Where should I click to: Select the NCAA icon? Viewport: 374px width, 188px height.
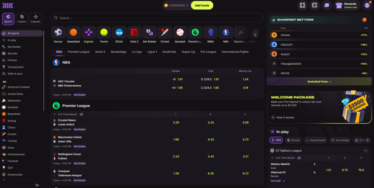point(119,32)
